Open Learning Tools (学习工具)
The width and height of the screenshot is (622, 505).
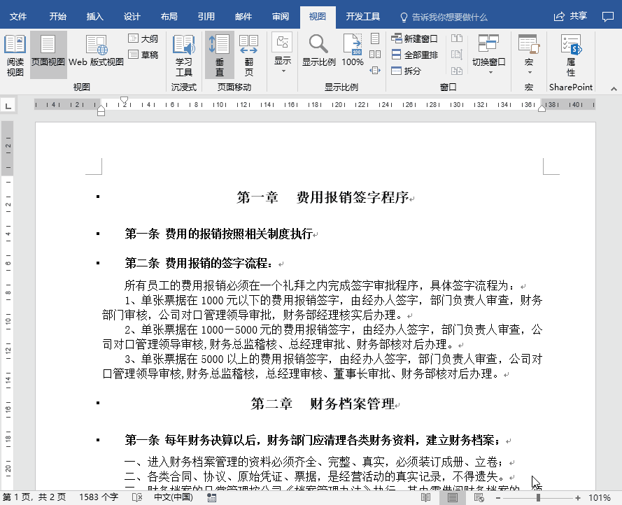[184, 55]
